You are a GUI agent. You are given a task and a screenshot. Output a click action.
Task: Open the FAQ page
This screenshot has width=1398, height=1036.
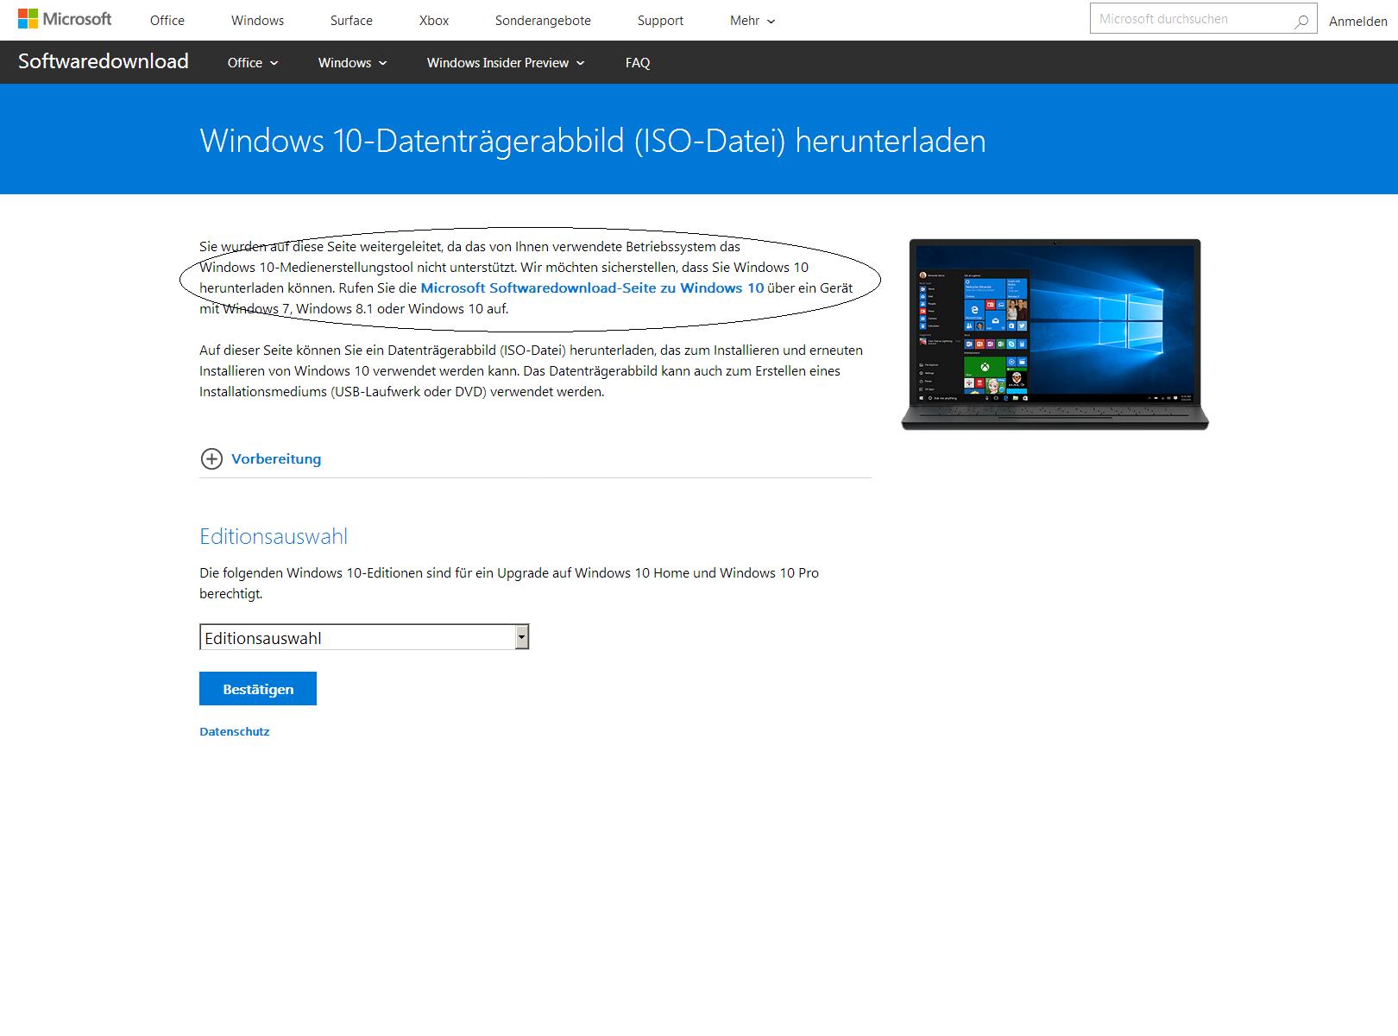(x=638, y=62)
